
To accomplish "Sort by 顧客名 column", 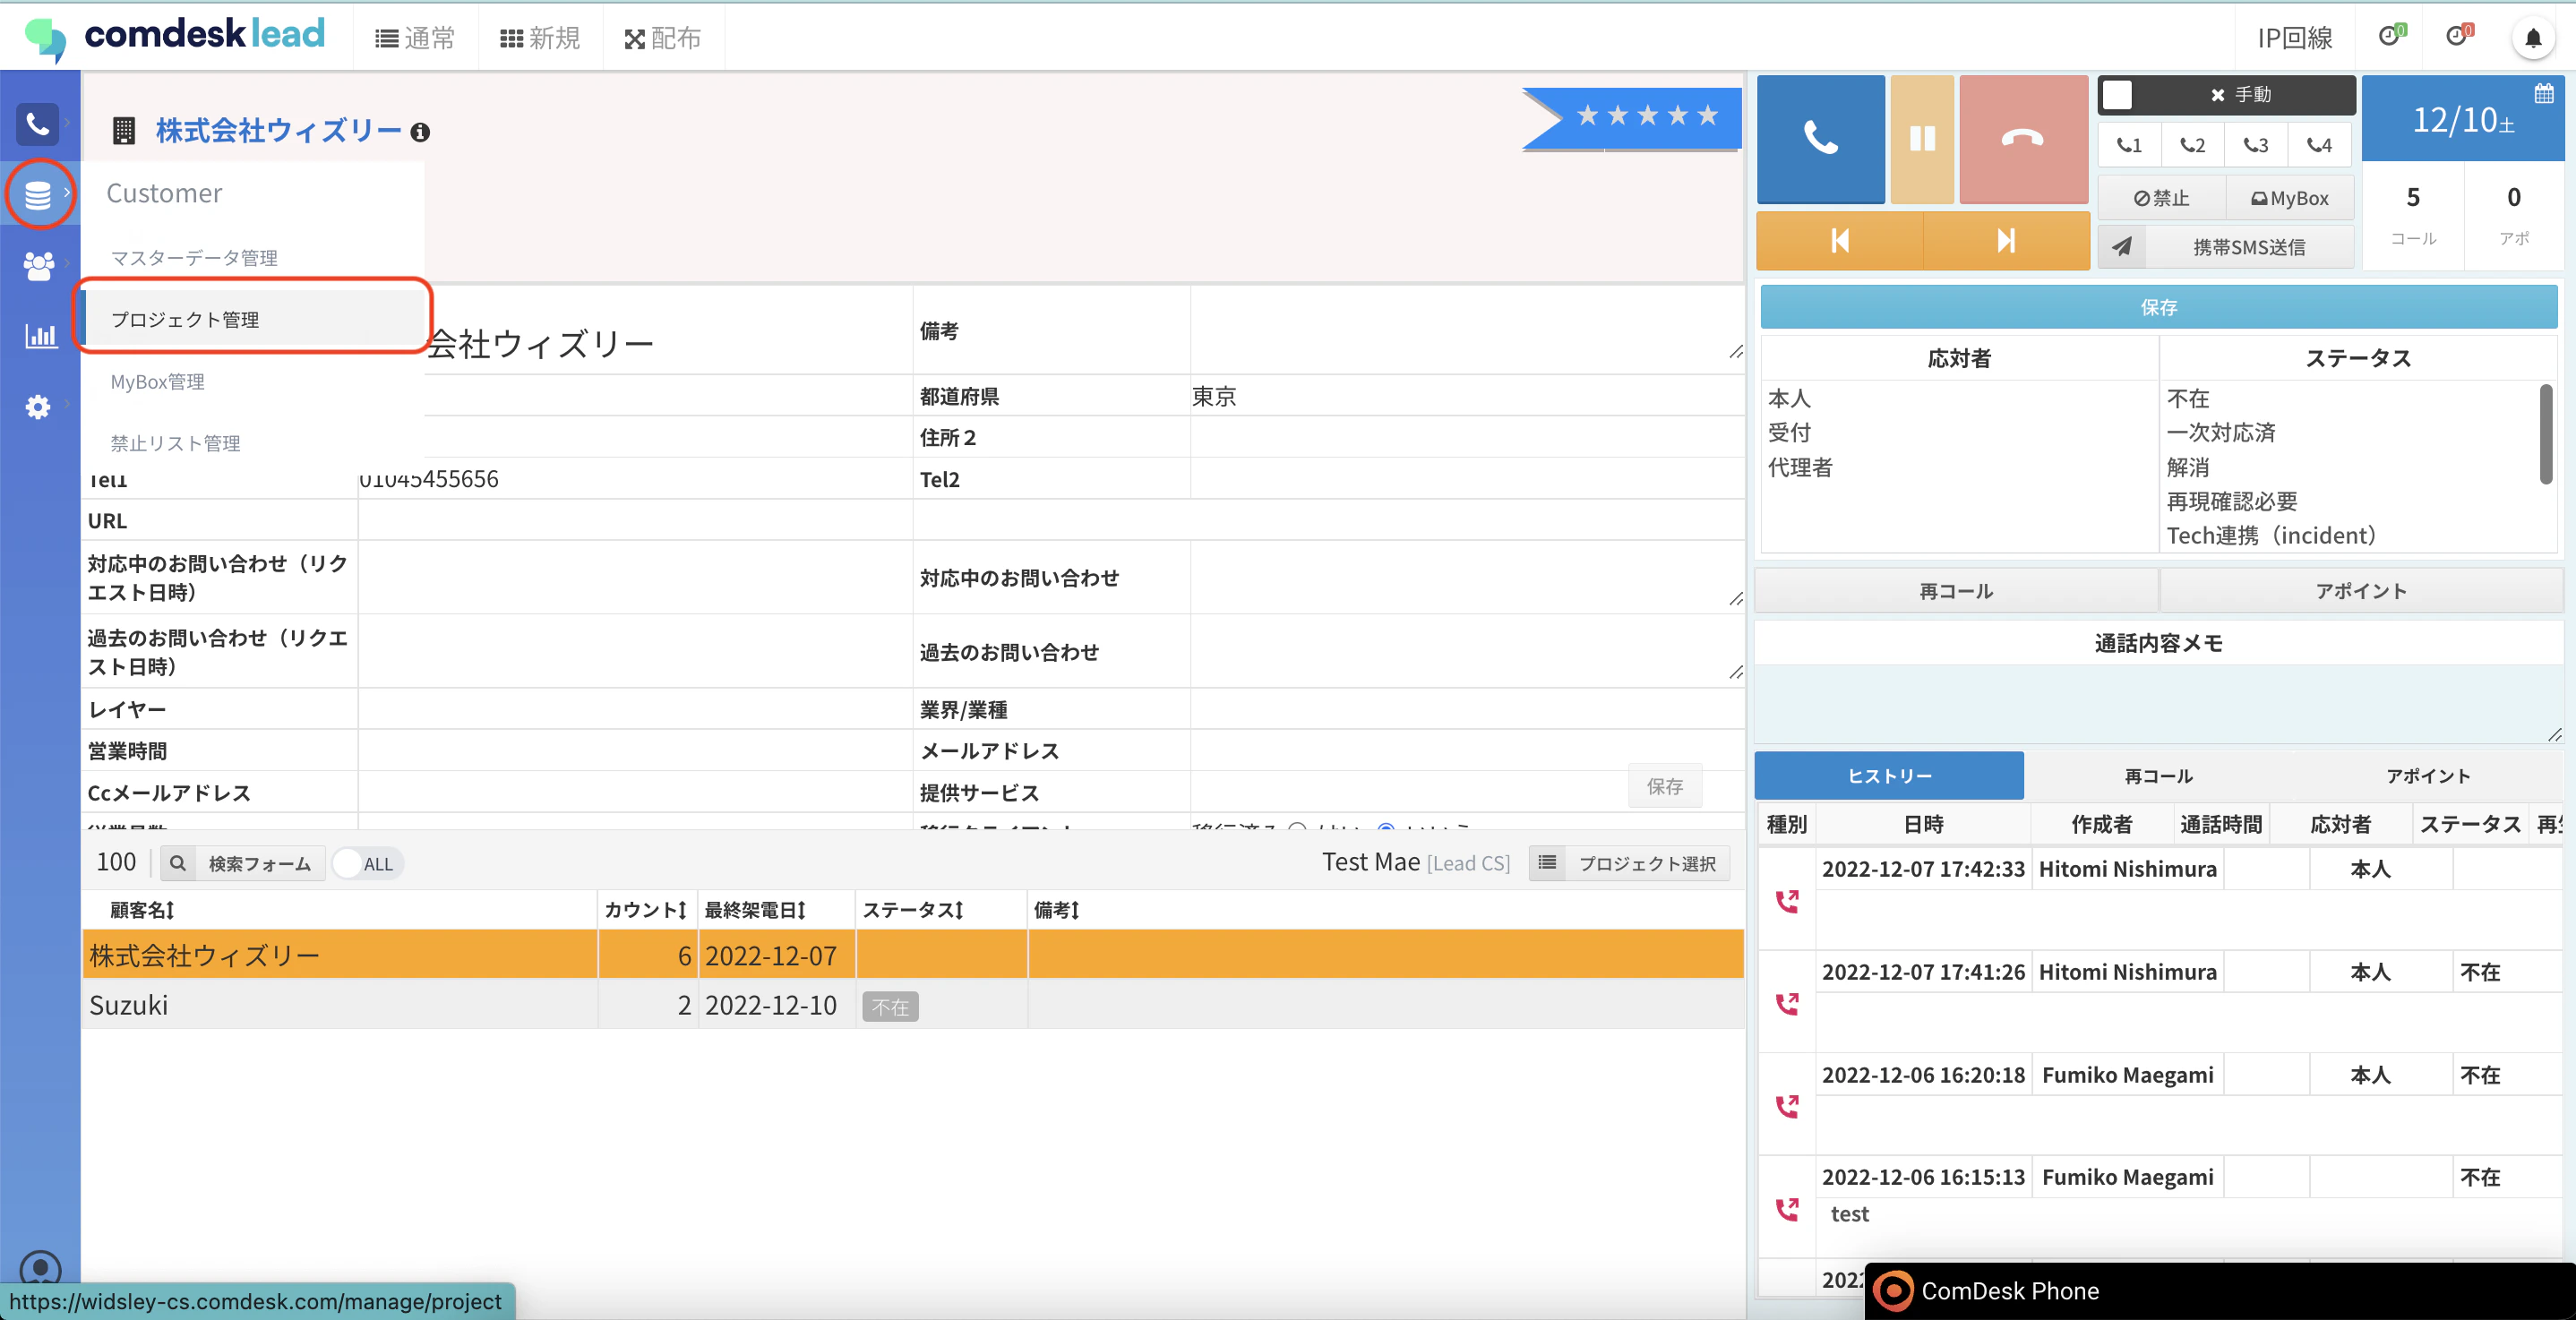I will tap(142, 910).
